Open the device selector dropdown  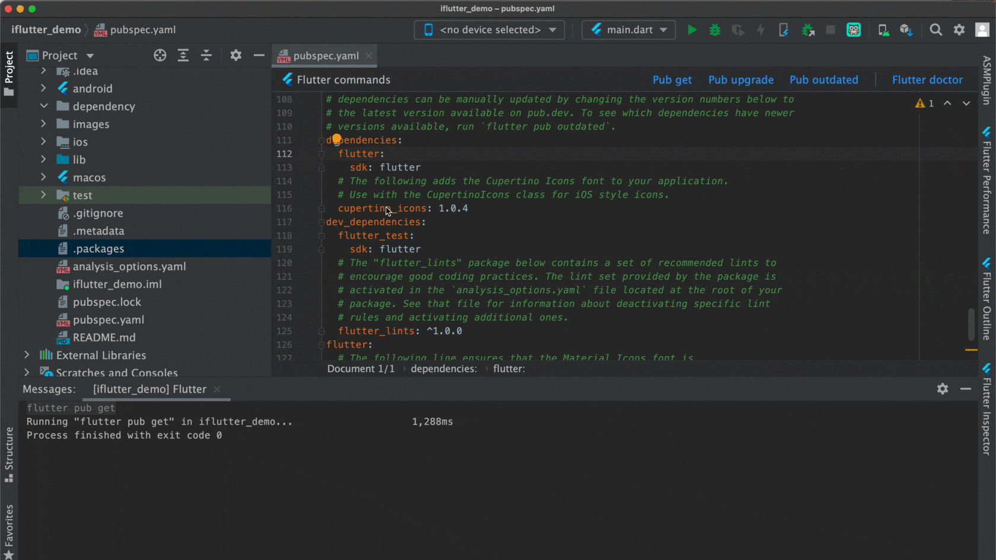click(489, 30)
